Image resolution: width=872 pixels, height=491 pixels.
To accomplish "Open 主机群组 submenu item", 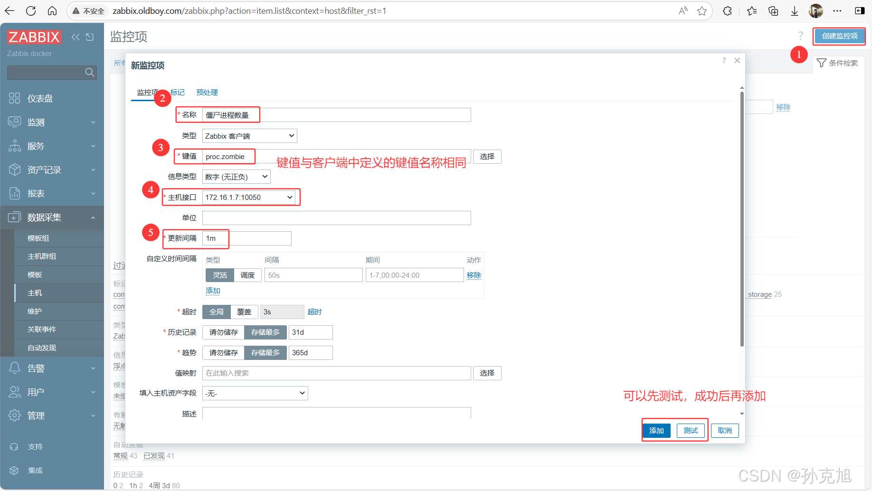I will (59, 256).
